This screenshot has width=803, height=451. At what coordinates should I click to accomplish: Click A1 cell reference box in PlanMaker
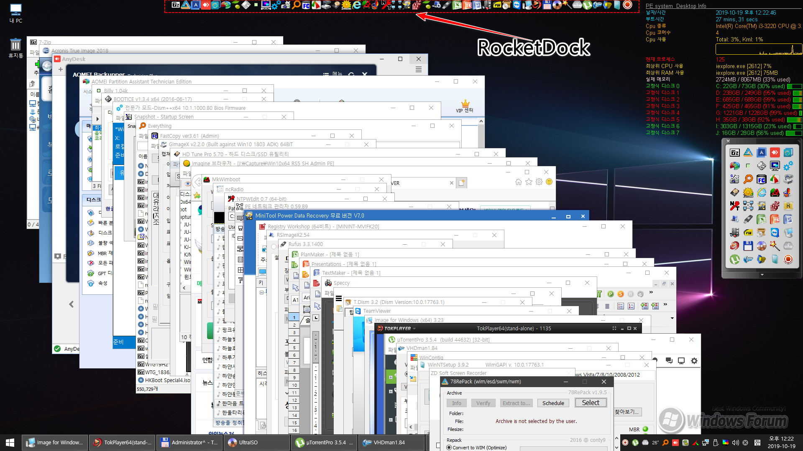tap(295, 300)
